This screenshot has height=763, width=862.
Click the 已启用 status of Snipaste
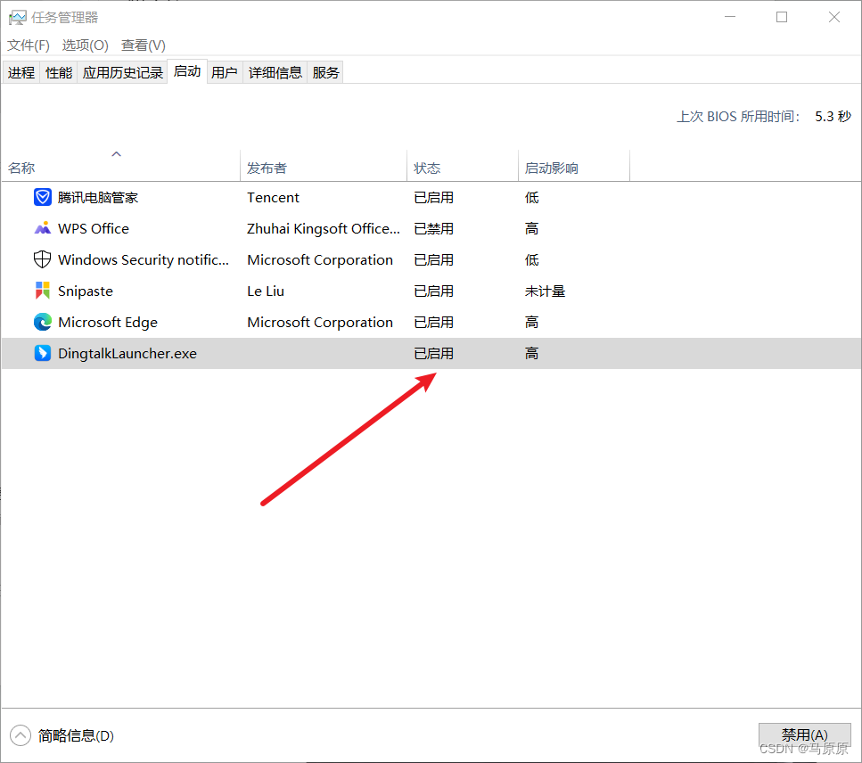(x=434, y=291)
